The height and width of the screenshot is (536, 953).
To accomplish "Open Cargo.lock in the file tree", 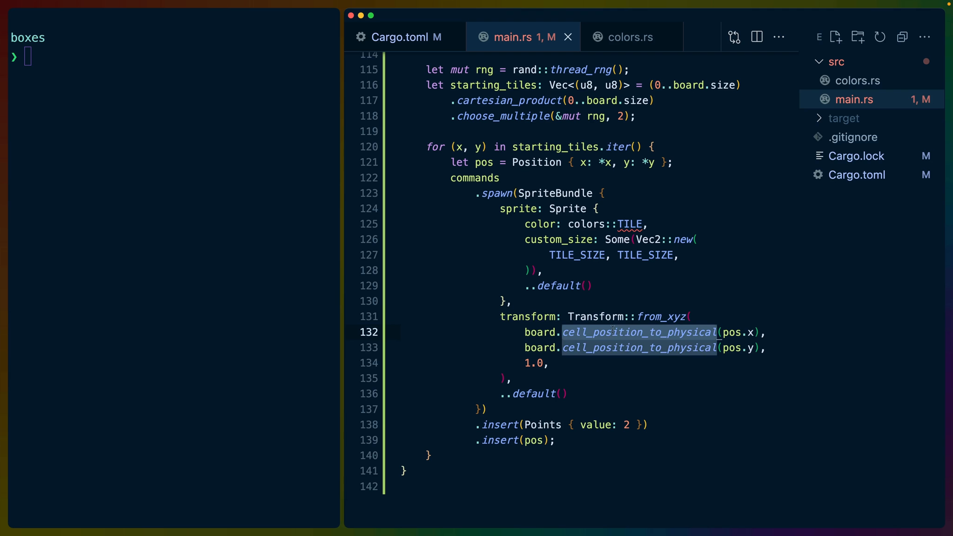I will click(x=856, y=156).
